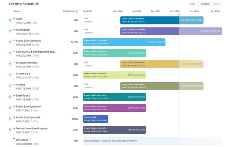234x147 pixels.
Task: Click the TGE Unlock info icon
Action: (77, 11)
